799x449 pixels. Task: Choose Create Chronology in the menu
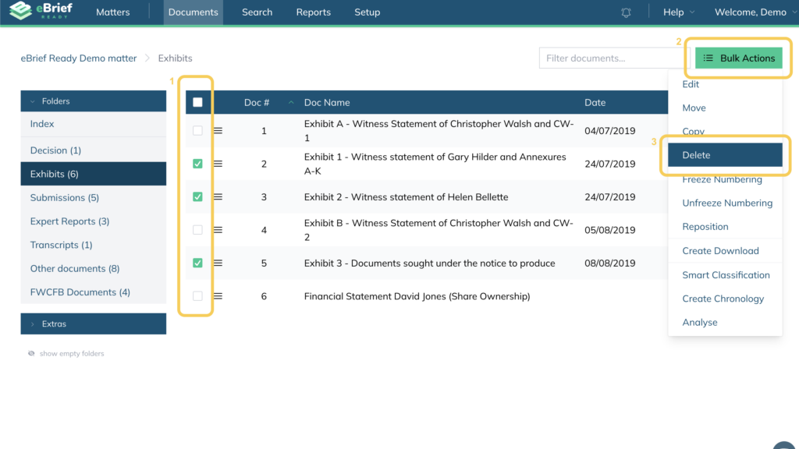coord(723,299)
